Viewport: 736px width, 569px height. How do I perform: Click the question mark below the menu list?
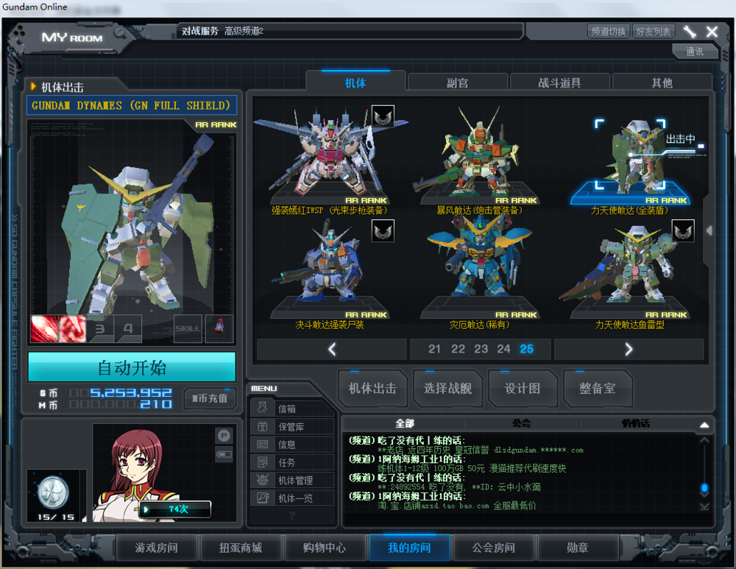point(292,515)
